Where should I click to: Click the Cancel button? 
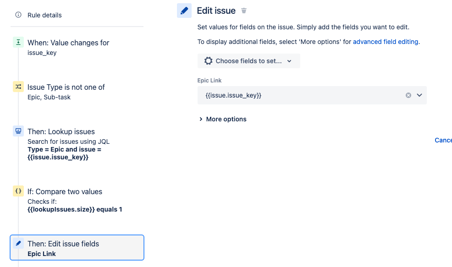[443, 140]
